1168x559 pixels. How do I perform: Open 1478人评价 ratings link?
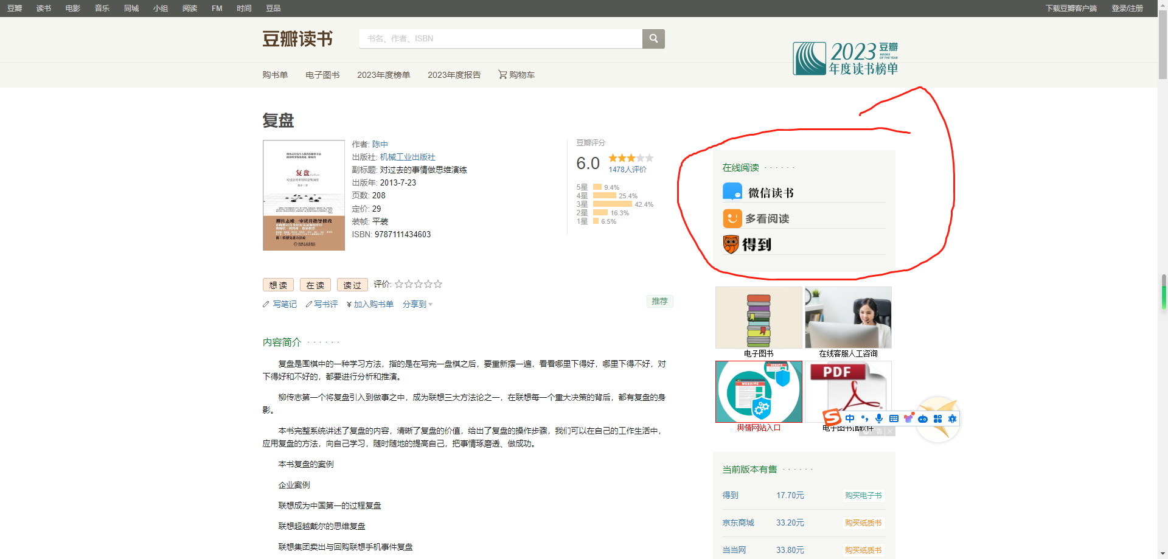[x=627, y=170]
